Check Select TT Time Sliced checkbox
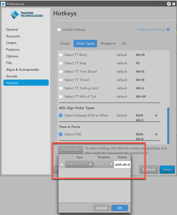The height and width of the screenshot is (215, 177). pyautogui.click(x=61, y=71)
